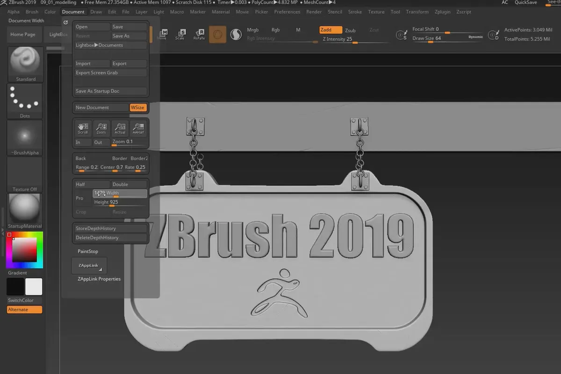The height and width of the screenshot is (374, 561).
Task: Click the brush S icon near Focal Shift
Action: click(x=401, y=35)
